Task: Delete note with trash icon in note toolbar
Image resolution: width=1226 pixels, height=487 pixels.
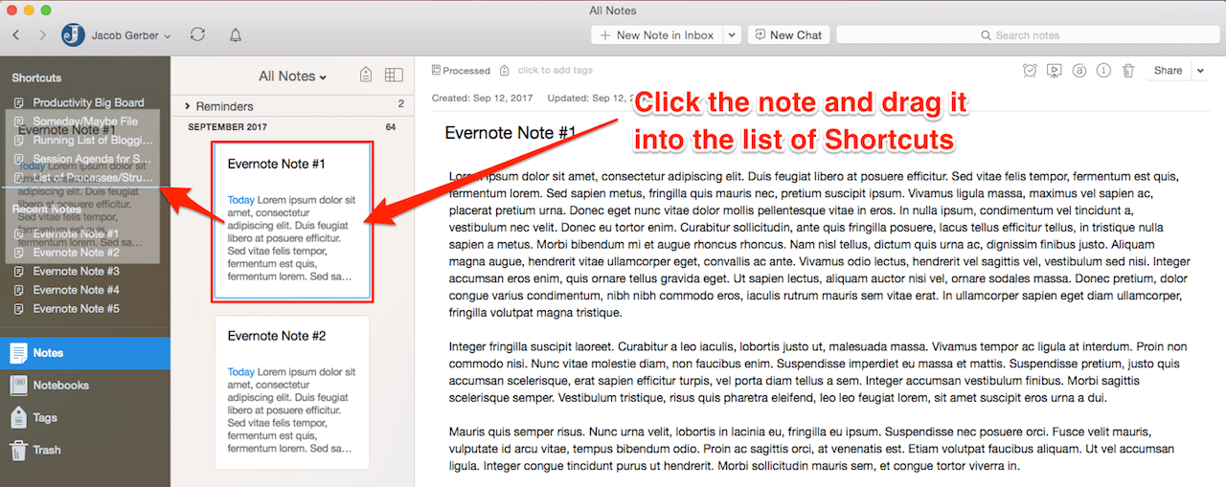Action: (1128, 70)
